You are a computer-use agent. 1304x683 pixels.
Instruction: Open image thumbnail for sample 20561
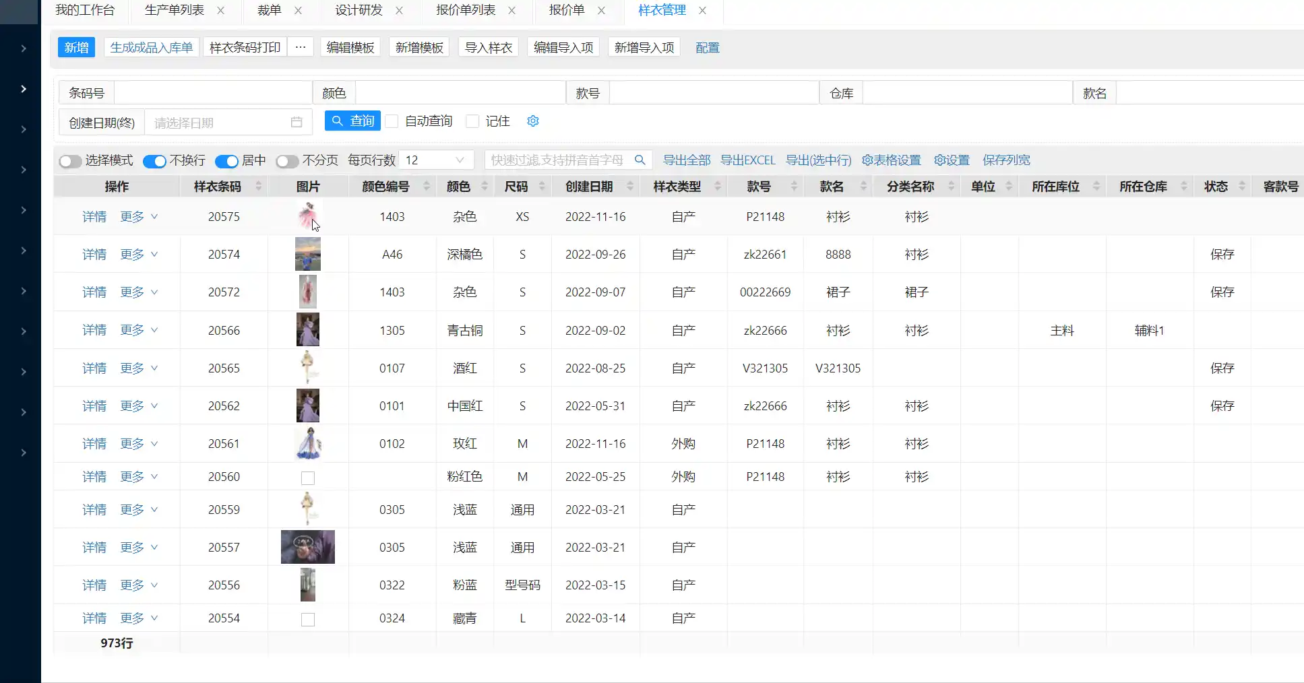coord(308,443)
